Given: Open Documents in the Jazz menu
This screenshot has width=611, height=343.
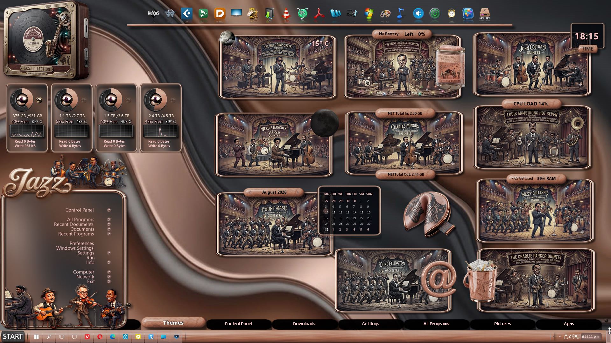Looking at the screenshot, I should click(x=82, y=229).
